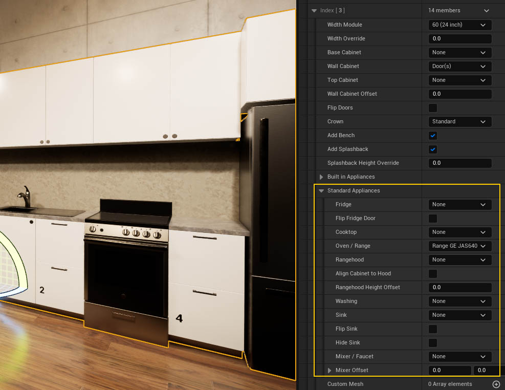The width and height of the screenshot is (505, 390).
Task: Click the "0 Array elements" text
Action: tap(450, 384)
